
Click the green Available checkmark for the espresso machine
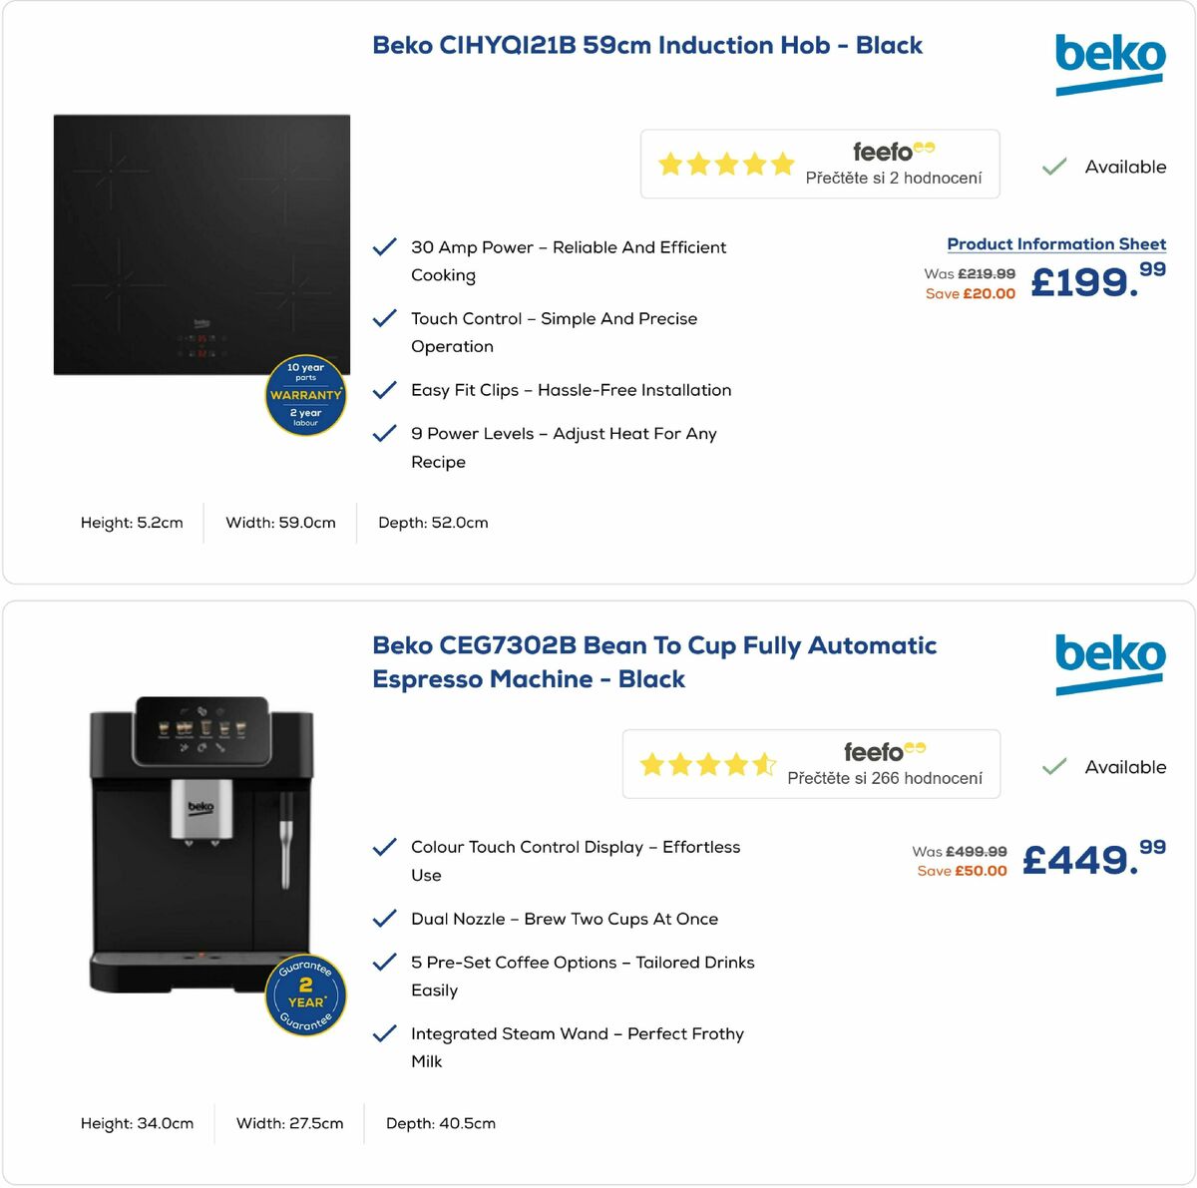coord(1053,767)
